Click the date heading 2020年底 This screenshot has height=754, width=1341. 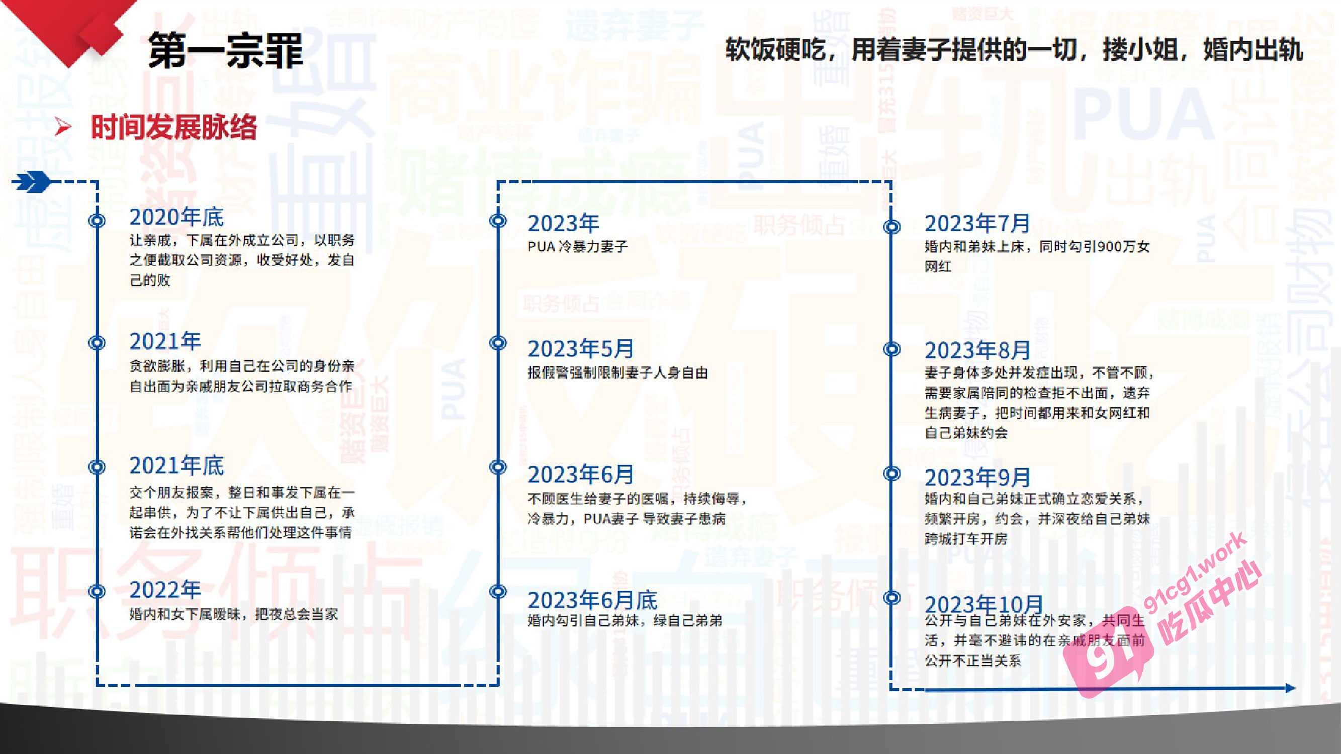tap(176, 217)
